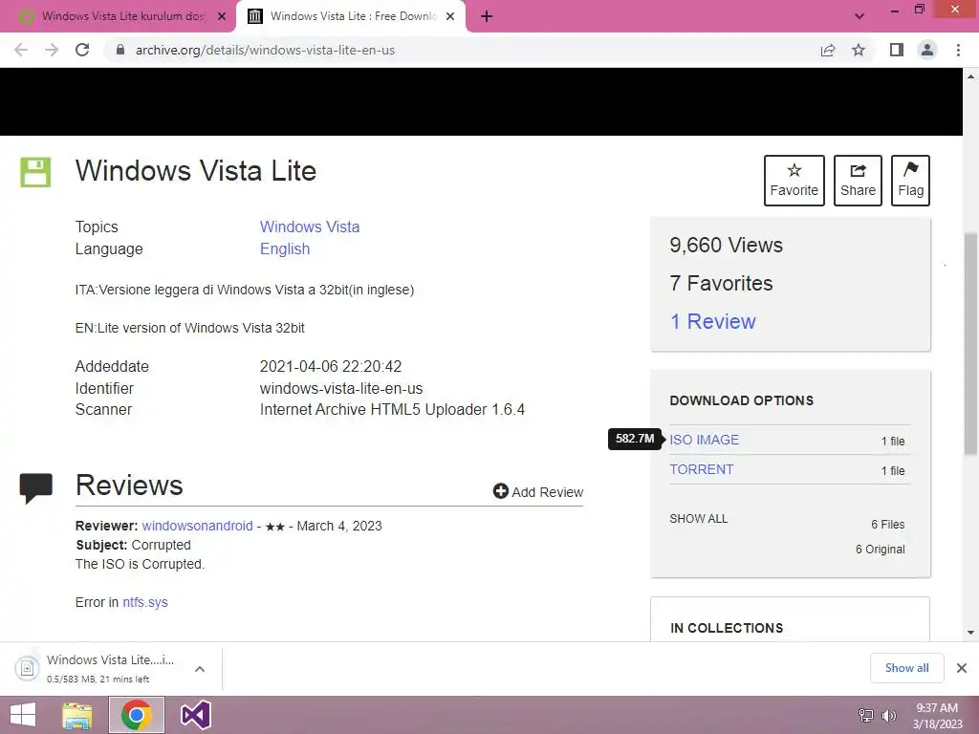Expand download item options chevron
Image resolution: width=979 pixels, height=734 pixels.
tap(200, 669)
